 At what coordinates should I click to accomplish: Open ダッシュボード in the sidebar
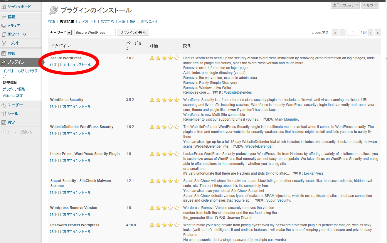19,6
